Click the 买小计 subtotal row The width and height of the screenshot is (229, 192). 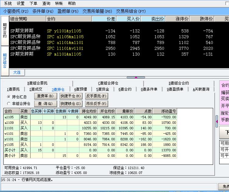tap(90, 150)
